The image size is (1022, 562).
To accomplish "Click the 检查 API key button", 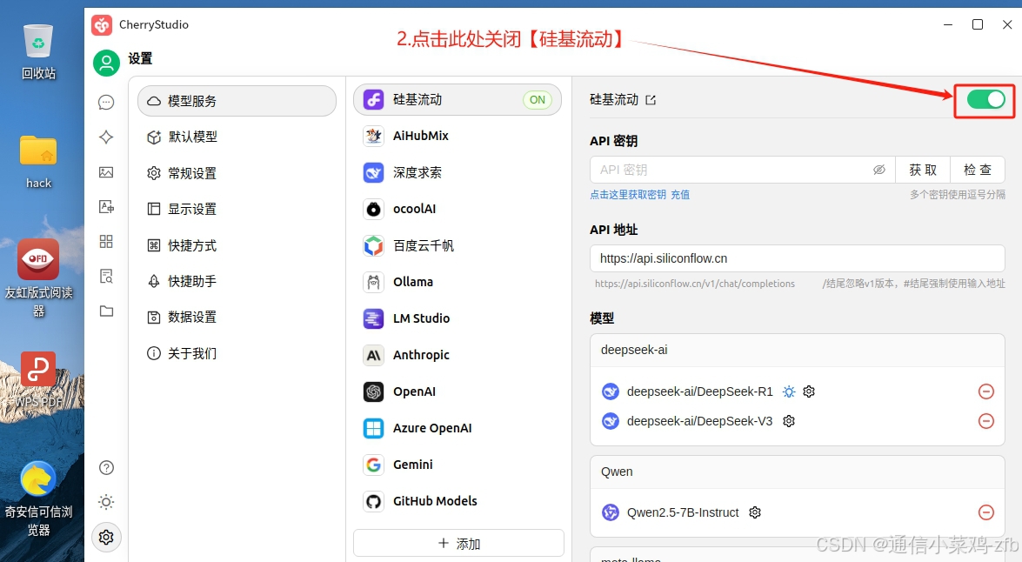I will [x=977, y=170].
